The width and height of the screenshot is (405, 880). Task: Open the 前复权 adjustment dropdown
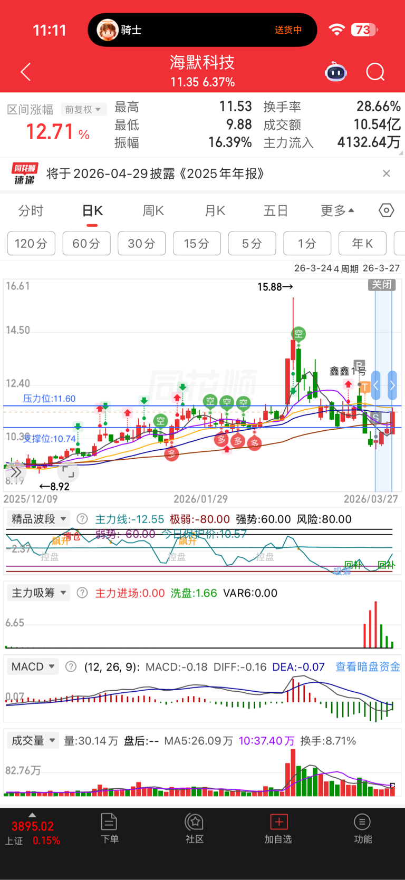[84, 109]
